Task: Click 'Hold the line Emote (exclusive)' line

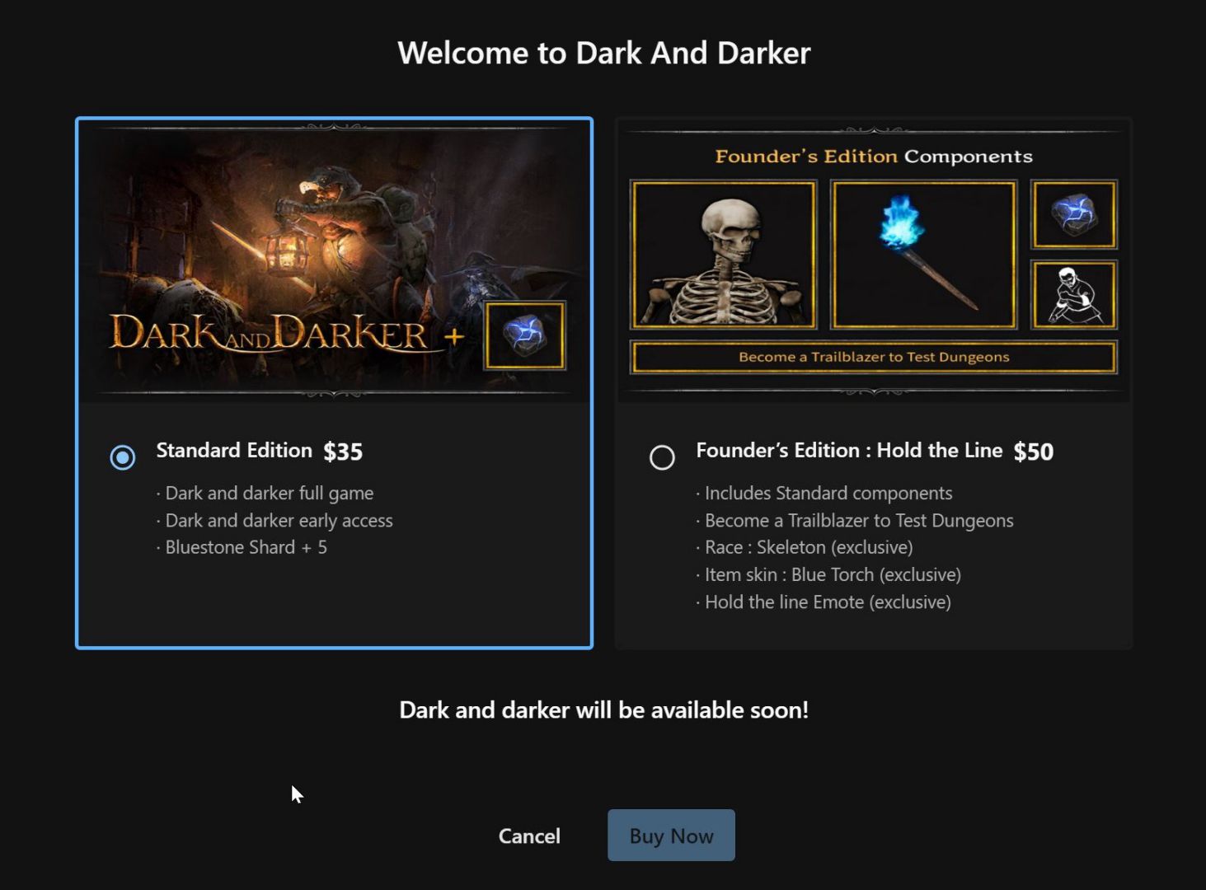Action: (x=824, y=602)
